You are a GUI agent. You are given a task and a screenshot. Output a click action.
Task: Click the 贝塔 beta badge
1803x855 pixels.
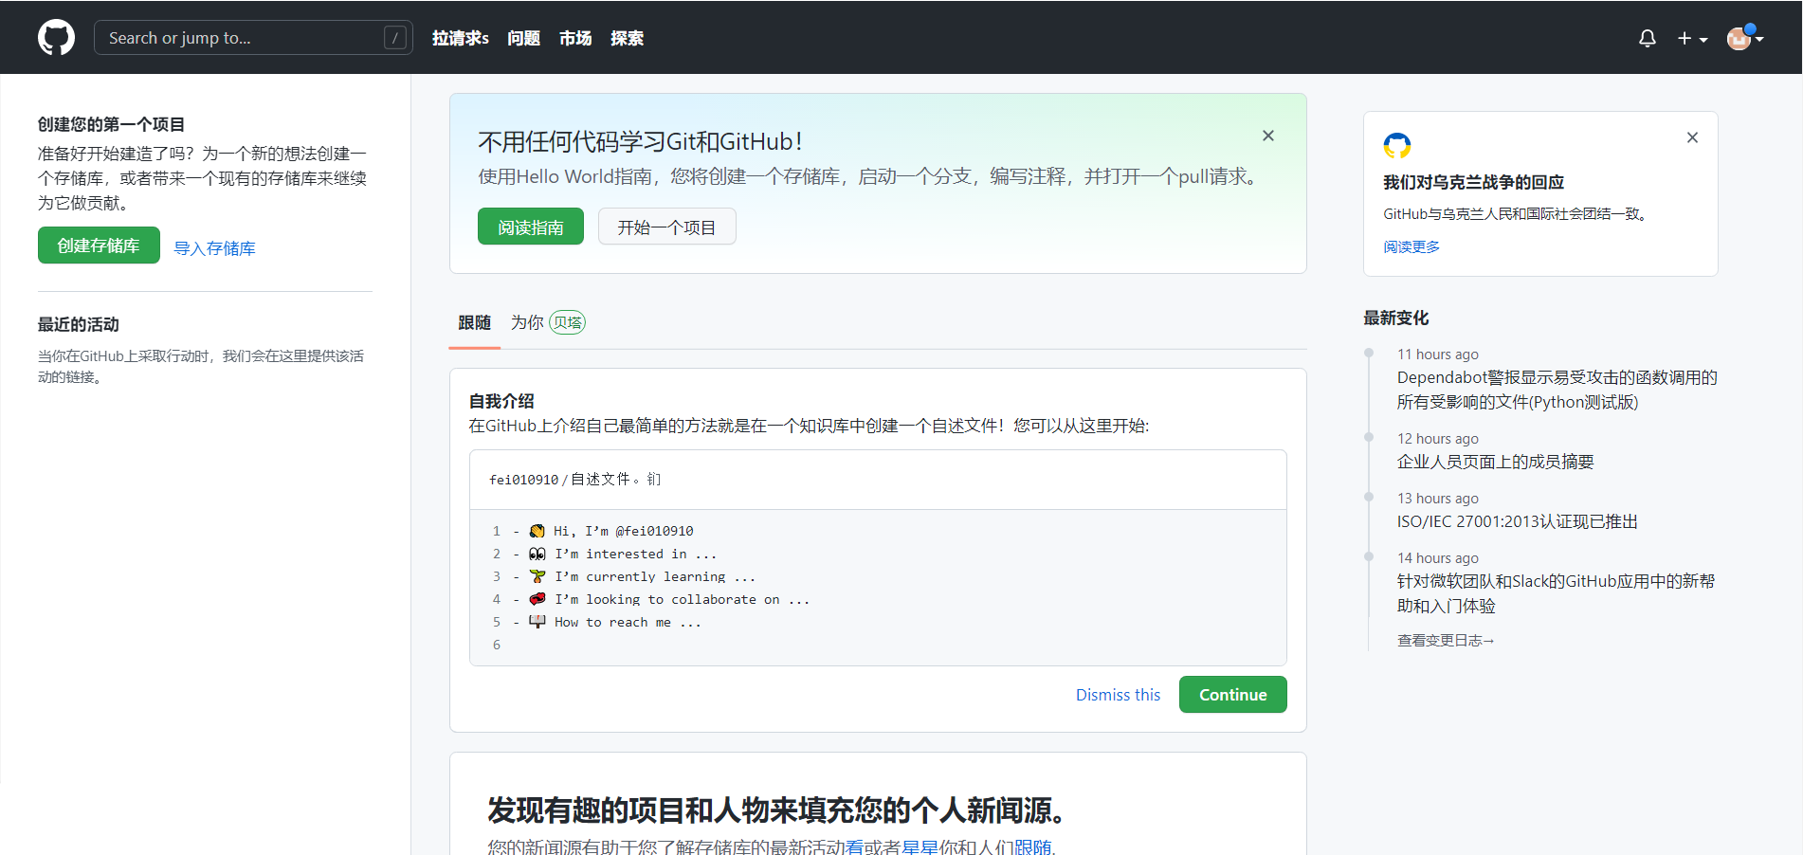(568, 323)
